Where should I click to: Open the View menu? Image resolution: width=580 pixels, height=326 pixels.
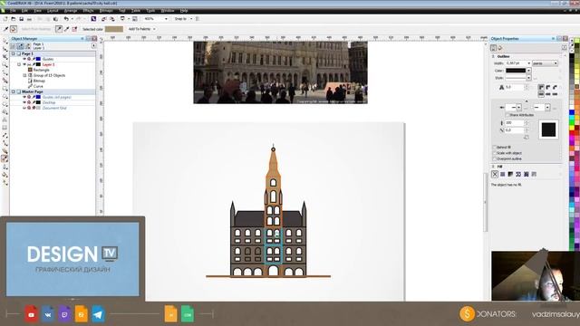[x=37, y=11]
